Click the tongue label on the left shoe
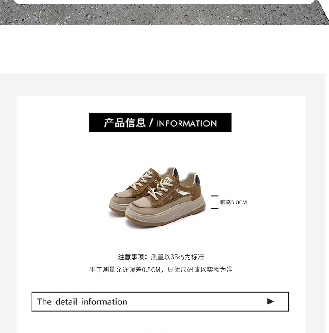Image resolution: width=329 pixels, height=333 pixels. [147, 174]
